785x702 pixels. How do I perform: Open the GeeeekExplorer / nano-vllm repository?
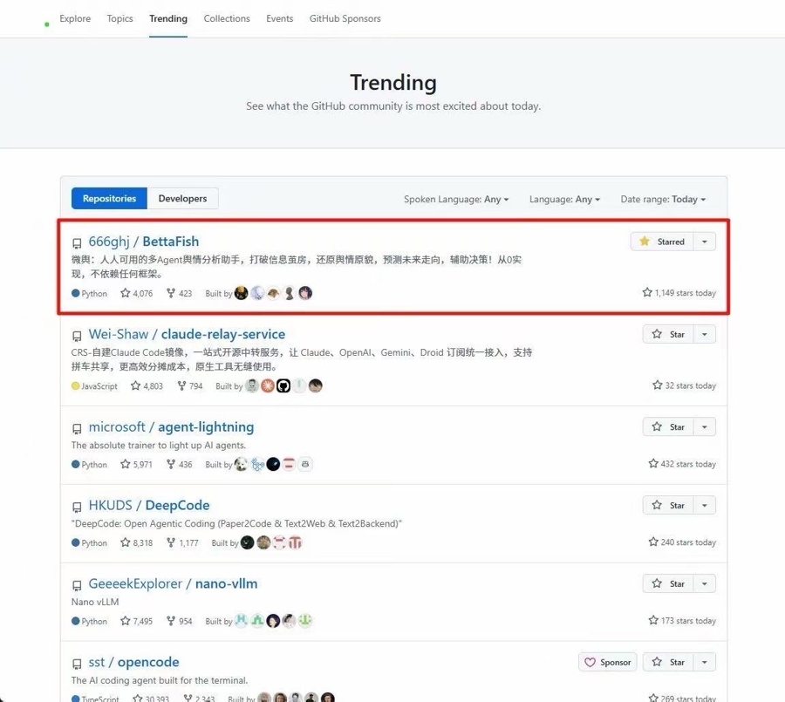[173, 583]
